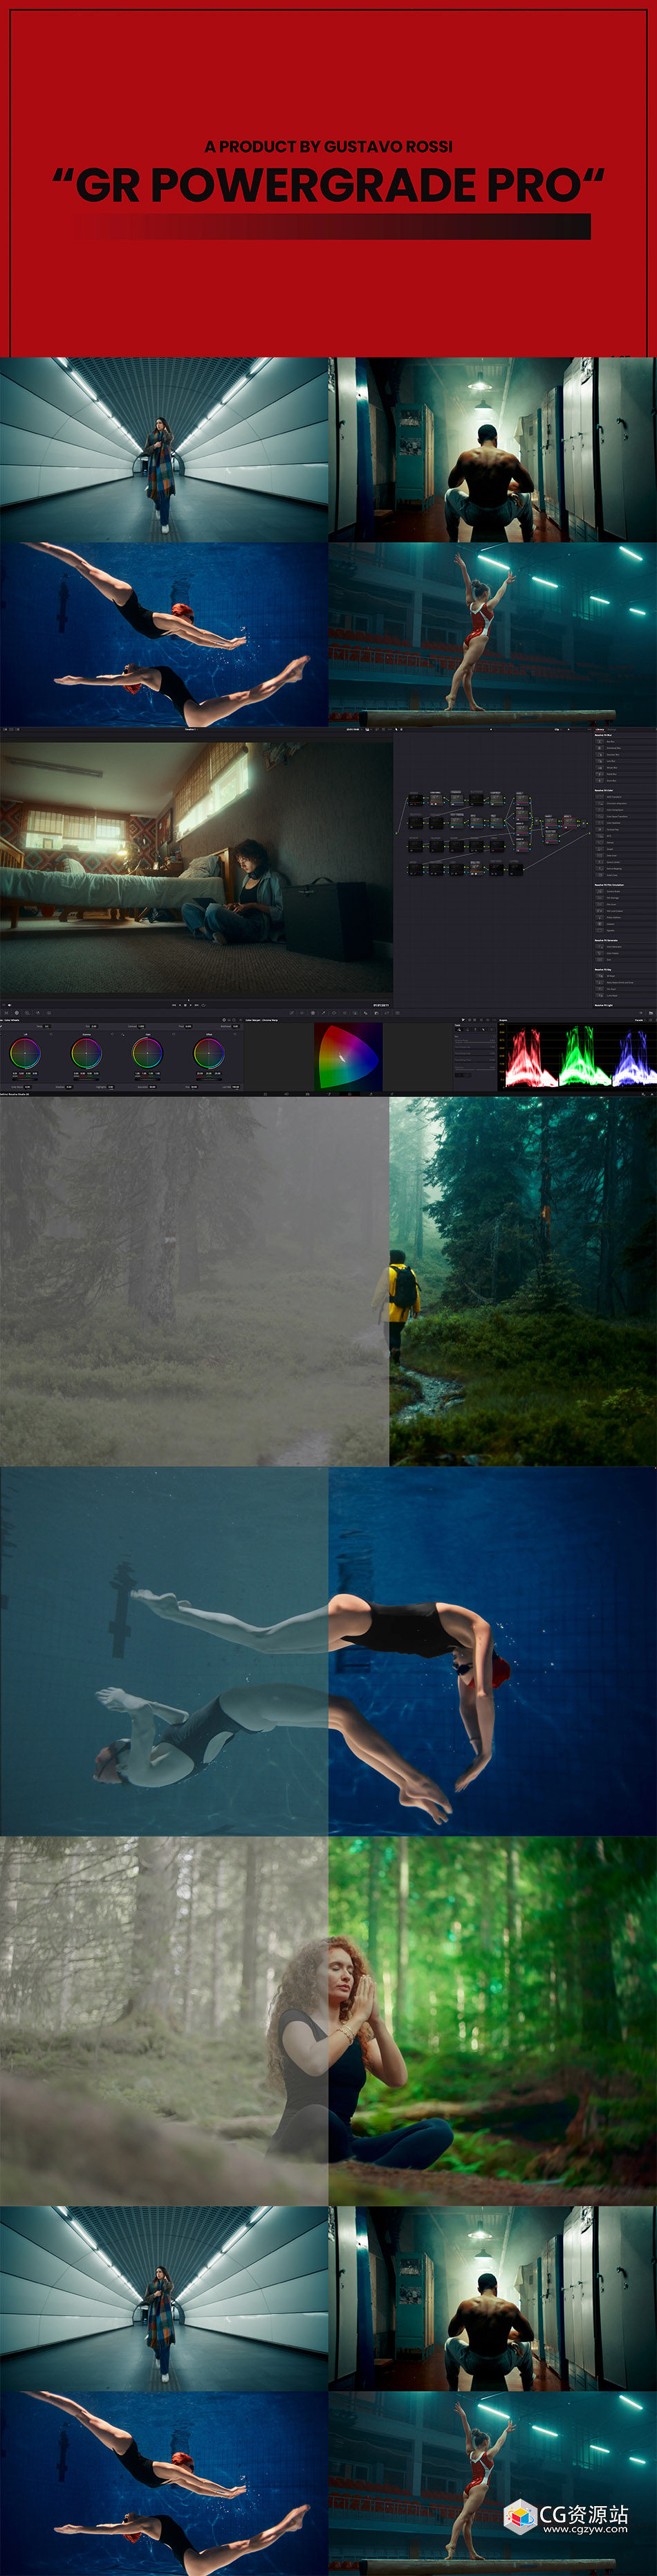This screenshot has height=2576, width=657.
Task: Choose the Zoom Blur effect icon
Action: (600, 781)
